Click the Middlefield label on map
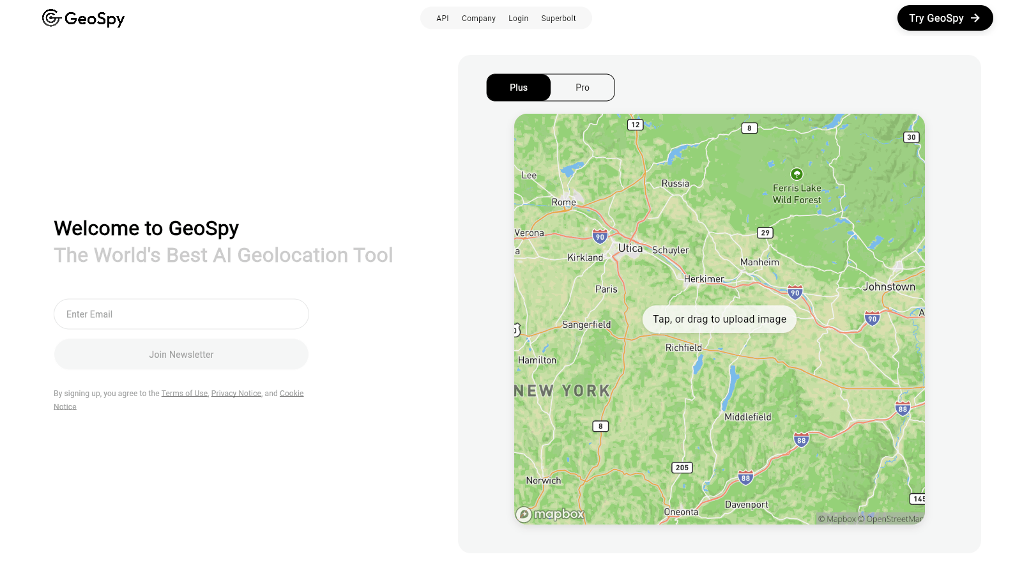This screenshot has height=575, width=1022. (x=747, y=417)
